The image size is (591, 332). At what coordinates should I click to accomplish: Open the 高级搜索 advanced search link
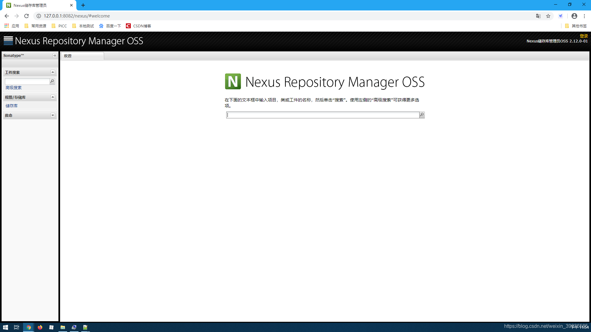(14, 88)
